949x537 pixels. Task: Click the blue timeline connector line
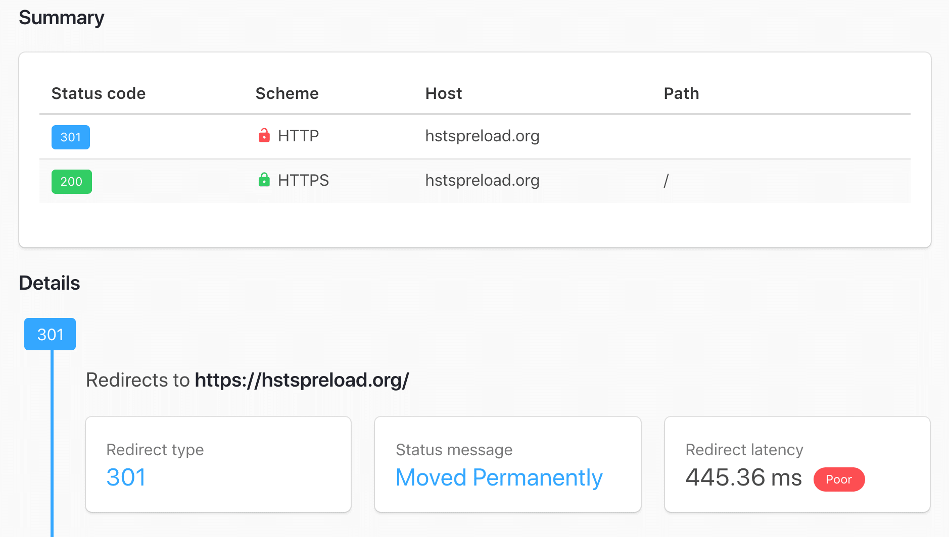coord(52,454)
